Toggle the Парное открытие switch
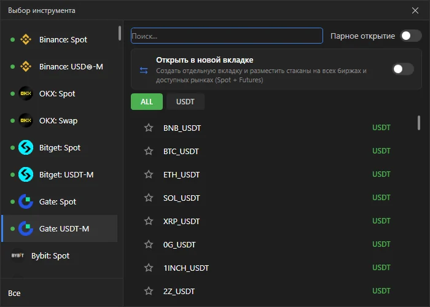The image size is (430, 307). tap(411, 36)
